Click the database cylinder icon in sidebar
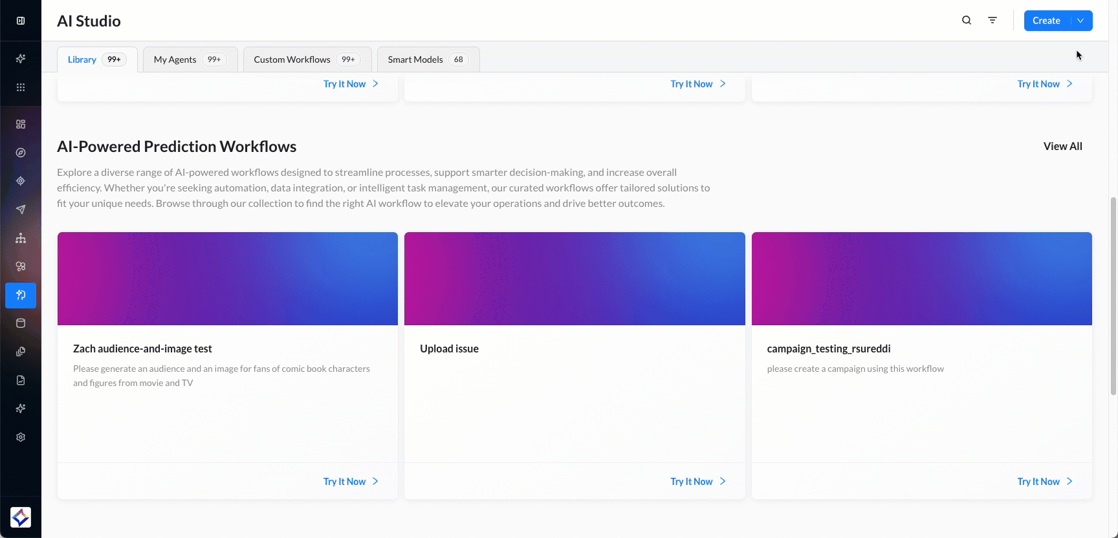 [21, 323]
